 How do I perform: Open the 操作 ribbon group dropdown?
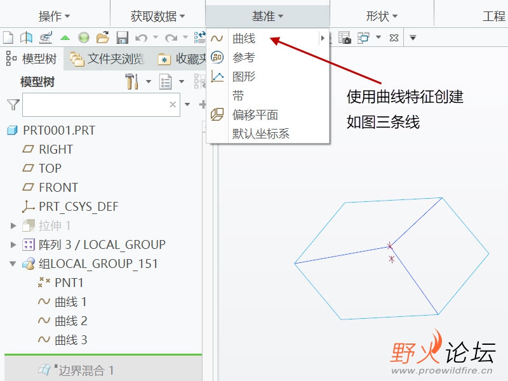click(x=54, y=16)
